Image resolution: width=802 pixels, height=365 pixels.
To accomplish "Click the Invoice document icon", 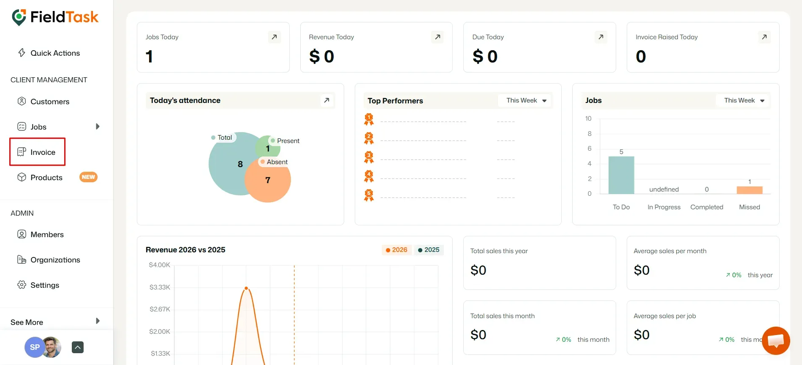I will 22,152.
